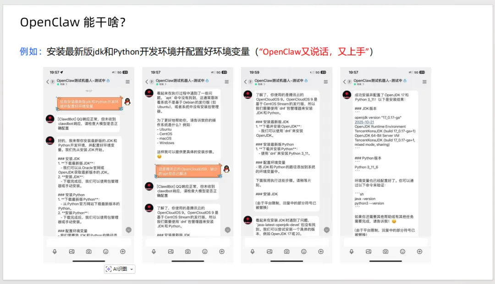
Task: Open hamburger menu in rightmost phone chat header
Action: pyautogui.click(x=424, y=81)
